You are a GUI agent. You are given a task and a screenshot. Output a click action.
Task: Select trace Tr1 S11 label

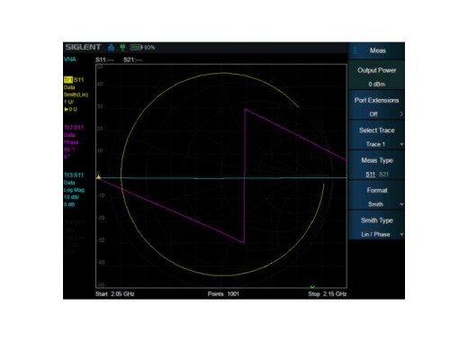tap(74, 80)
